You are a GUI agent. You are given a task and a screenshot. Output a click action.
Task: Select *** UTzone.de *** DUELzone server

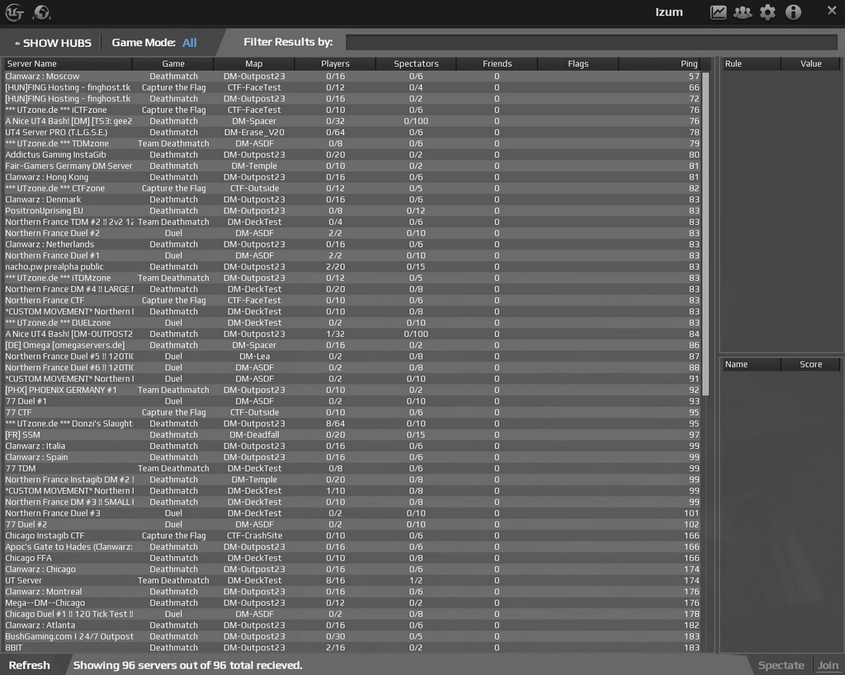click(352, 323)
